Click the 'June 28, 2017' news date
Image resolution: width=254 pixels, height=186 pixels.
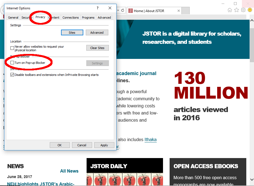pos(20,177)
